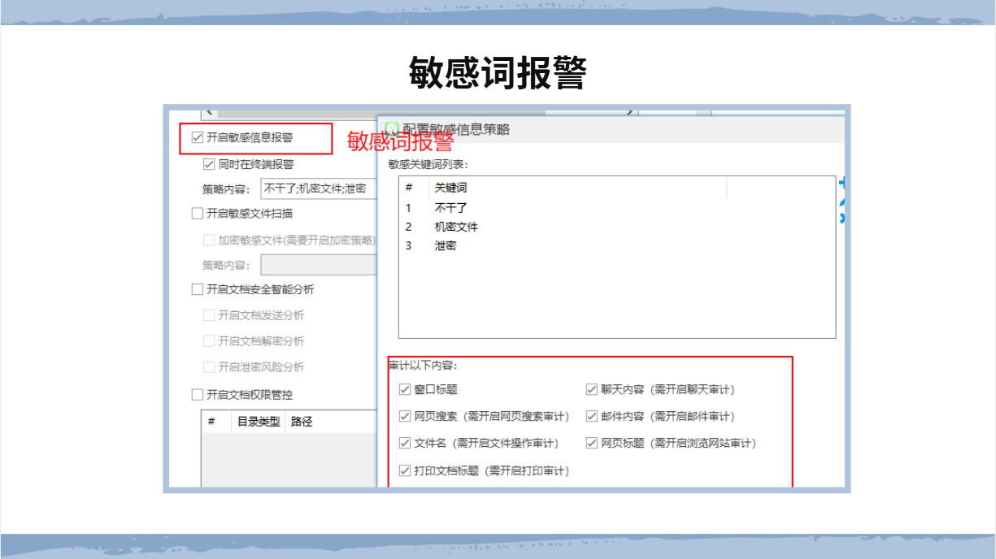Select keyword row 机密文件
The width and height of the screenshot is (996, 559).
point(456,227)
